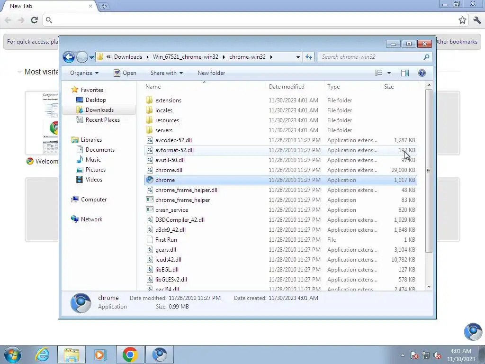Select the gears.dll file
The height and width of the screenshot is (364, 485).
[x=166, y=250]
